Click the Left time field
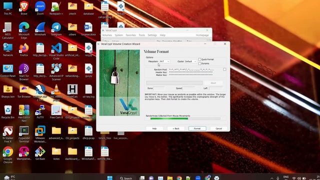The image size is (320, 180). click(x=216, y=88)
